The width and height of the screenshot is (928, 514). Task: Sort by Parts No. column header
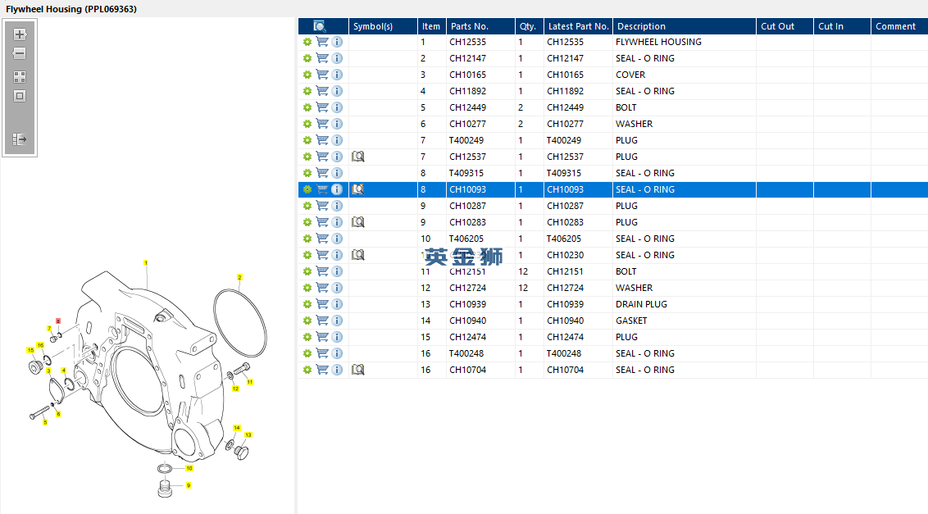click(480, 26)
